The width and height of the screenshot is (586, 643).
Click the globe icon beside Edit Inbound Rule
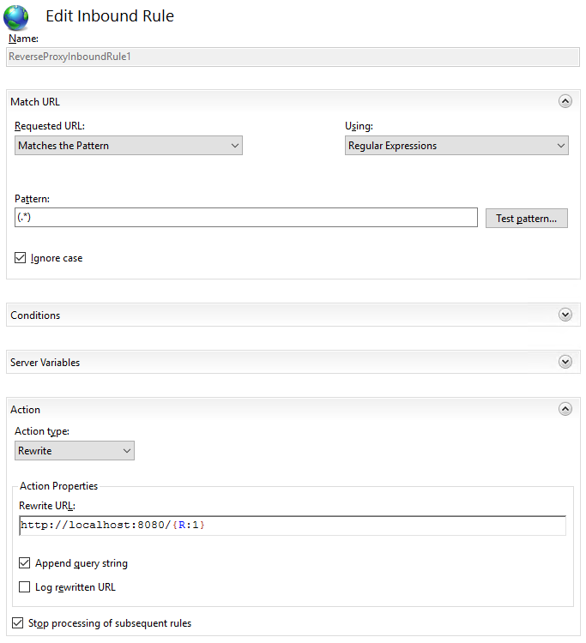click(x=16, y=18)
